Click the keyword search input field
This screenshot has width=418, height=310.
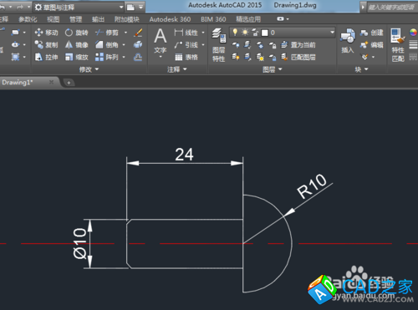coord(392,7)
